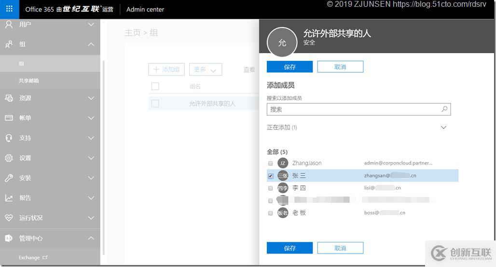
Task: Click the 查看 view label
Action: click(x=249, y=70)
